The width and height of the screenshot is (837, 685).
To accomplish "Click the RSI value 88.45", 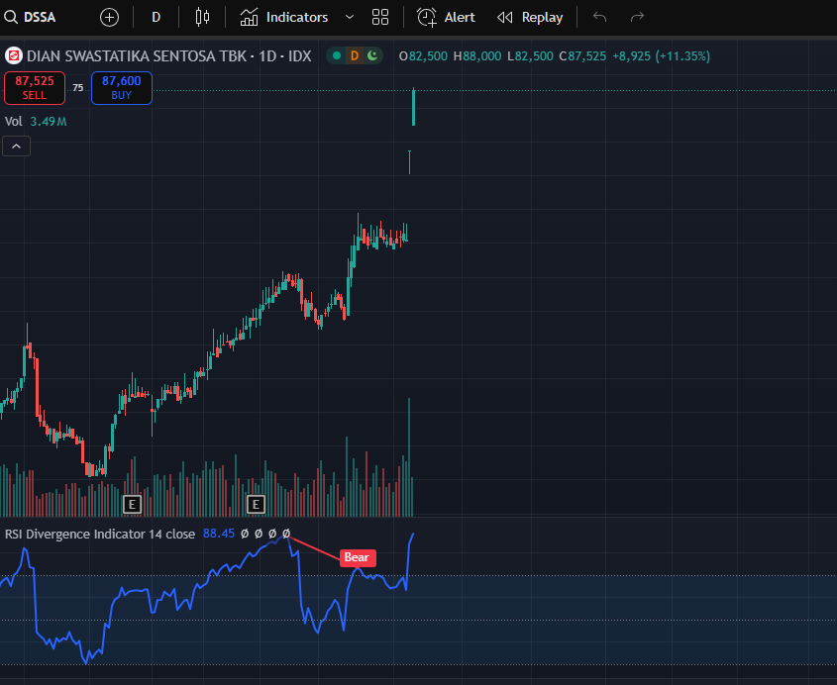I will (219, 534).
